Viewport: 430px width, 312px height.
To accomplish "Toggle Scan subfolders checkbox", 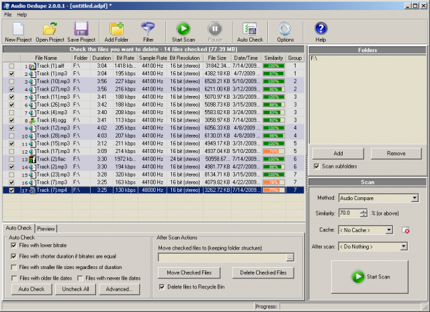I will point(316,166).
